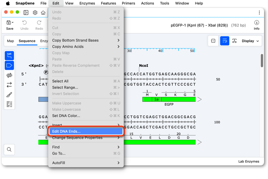This screenshot has height=179, width=268.
Task: Click the Save icon
Action: click(x=9, y=23)
